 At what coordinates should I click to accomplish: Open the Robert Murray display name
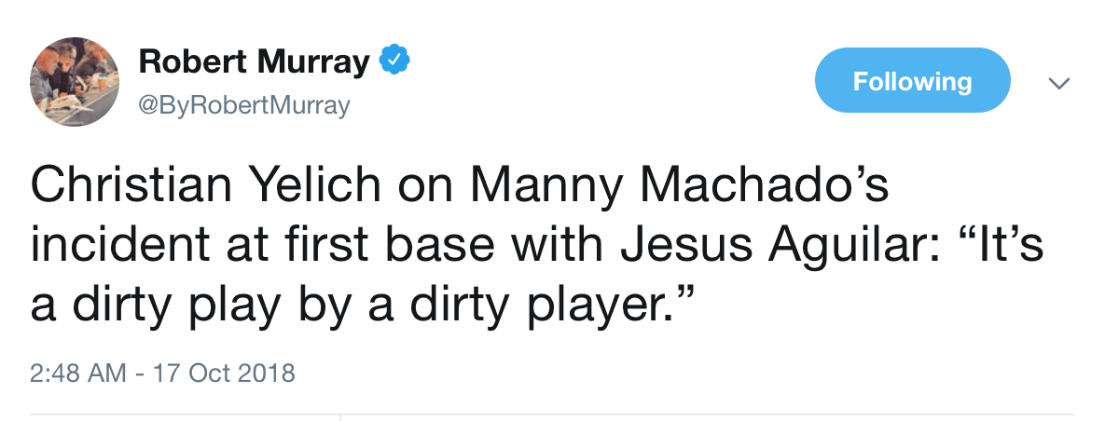point(254,63)
